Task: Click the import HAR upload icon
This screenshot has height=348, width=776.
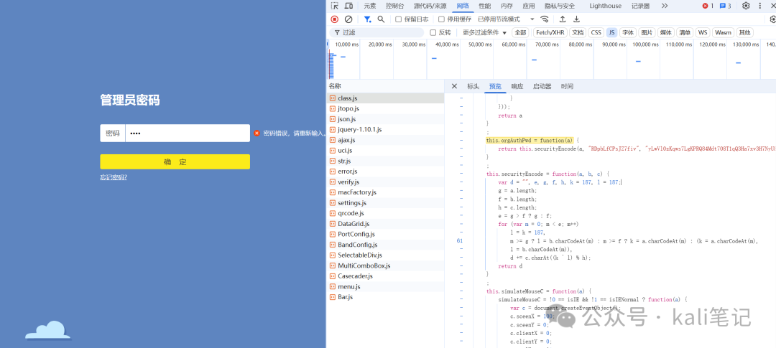Action: 563,19
